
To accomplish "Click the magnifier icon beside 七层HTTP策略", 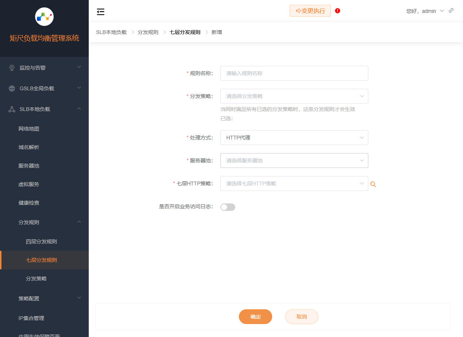I will [373, 184].
